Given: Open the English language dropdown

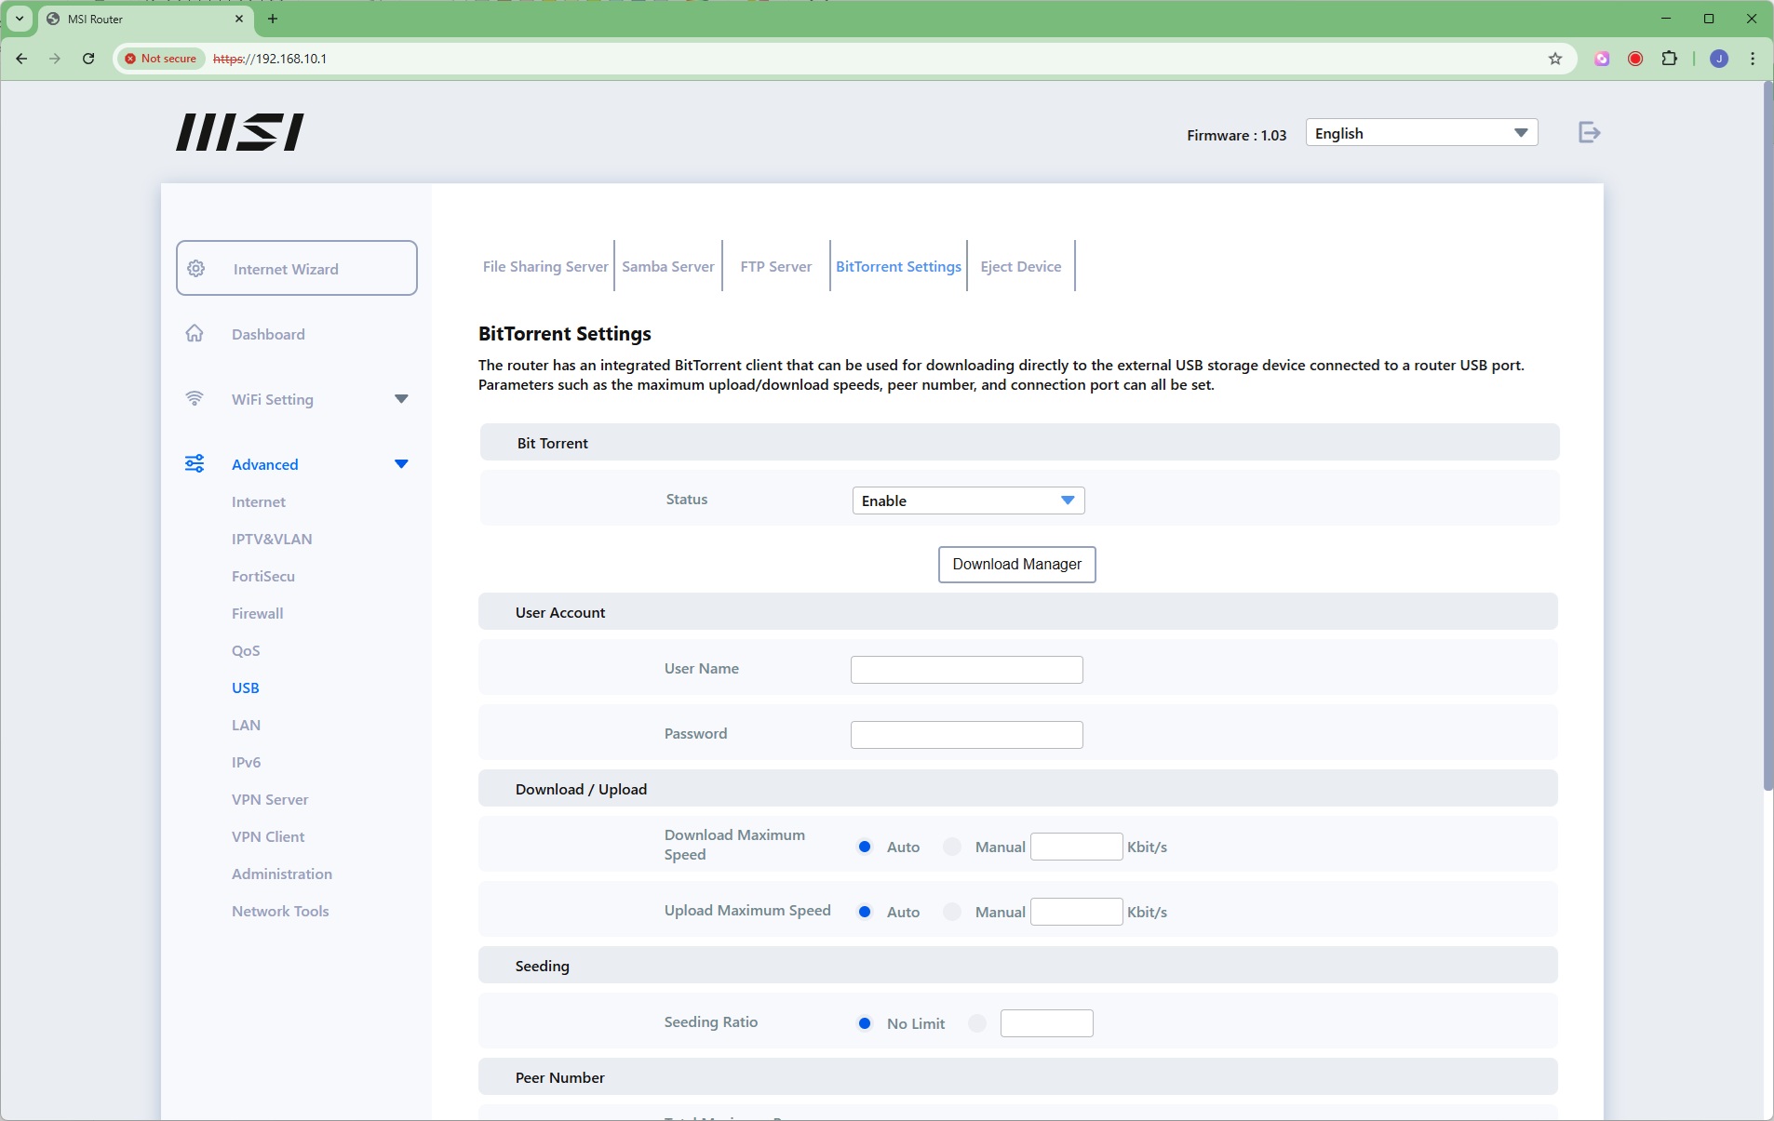Looking at the screenshot, I should [1420, 133].
